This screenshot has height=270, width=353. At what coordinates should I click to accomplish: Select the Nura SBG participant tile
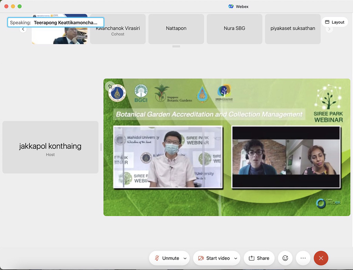coord(234,29)
